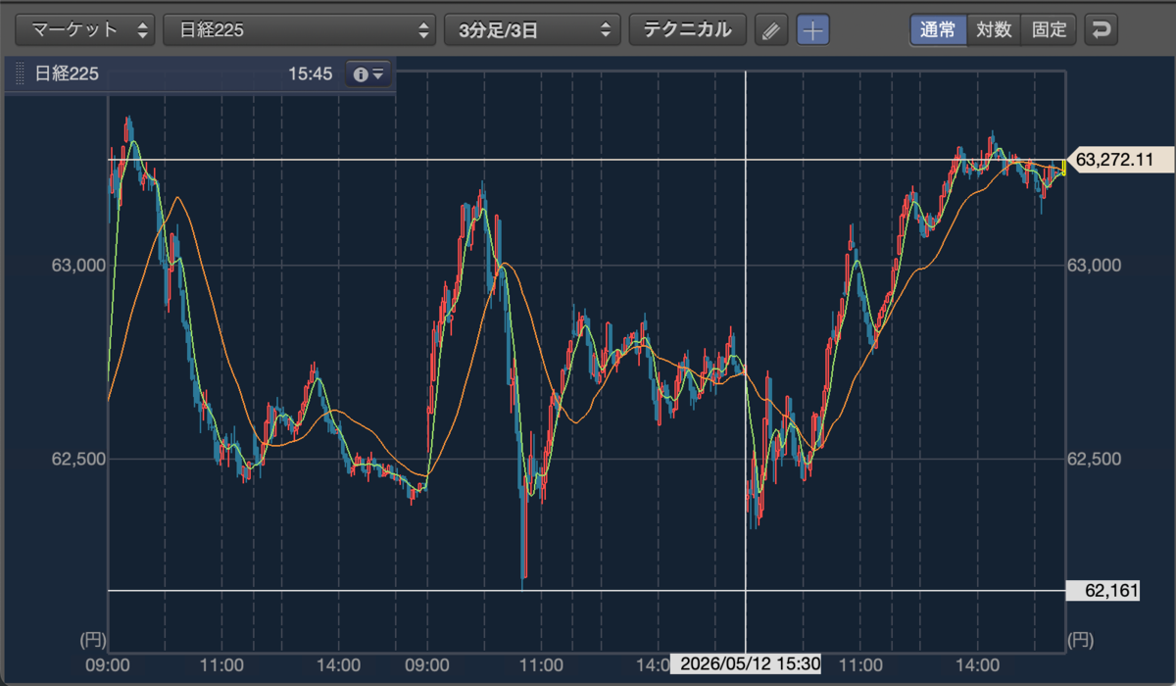1176x686 pixels.
Task: Click the first 09:00 time axis label
Action: pyautogui.click(x=108, y=664)
